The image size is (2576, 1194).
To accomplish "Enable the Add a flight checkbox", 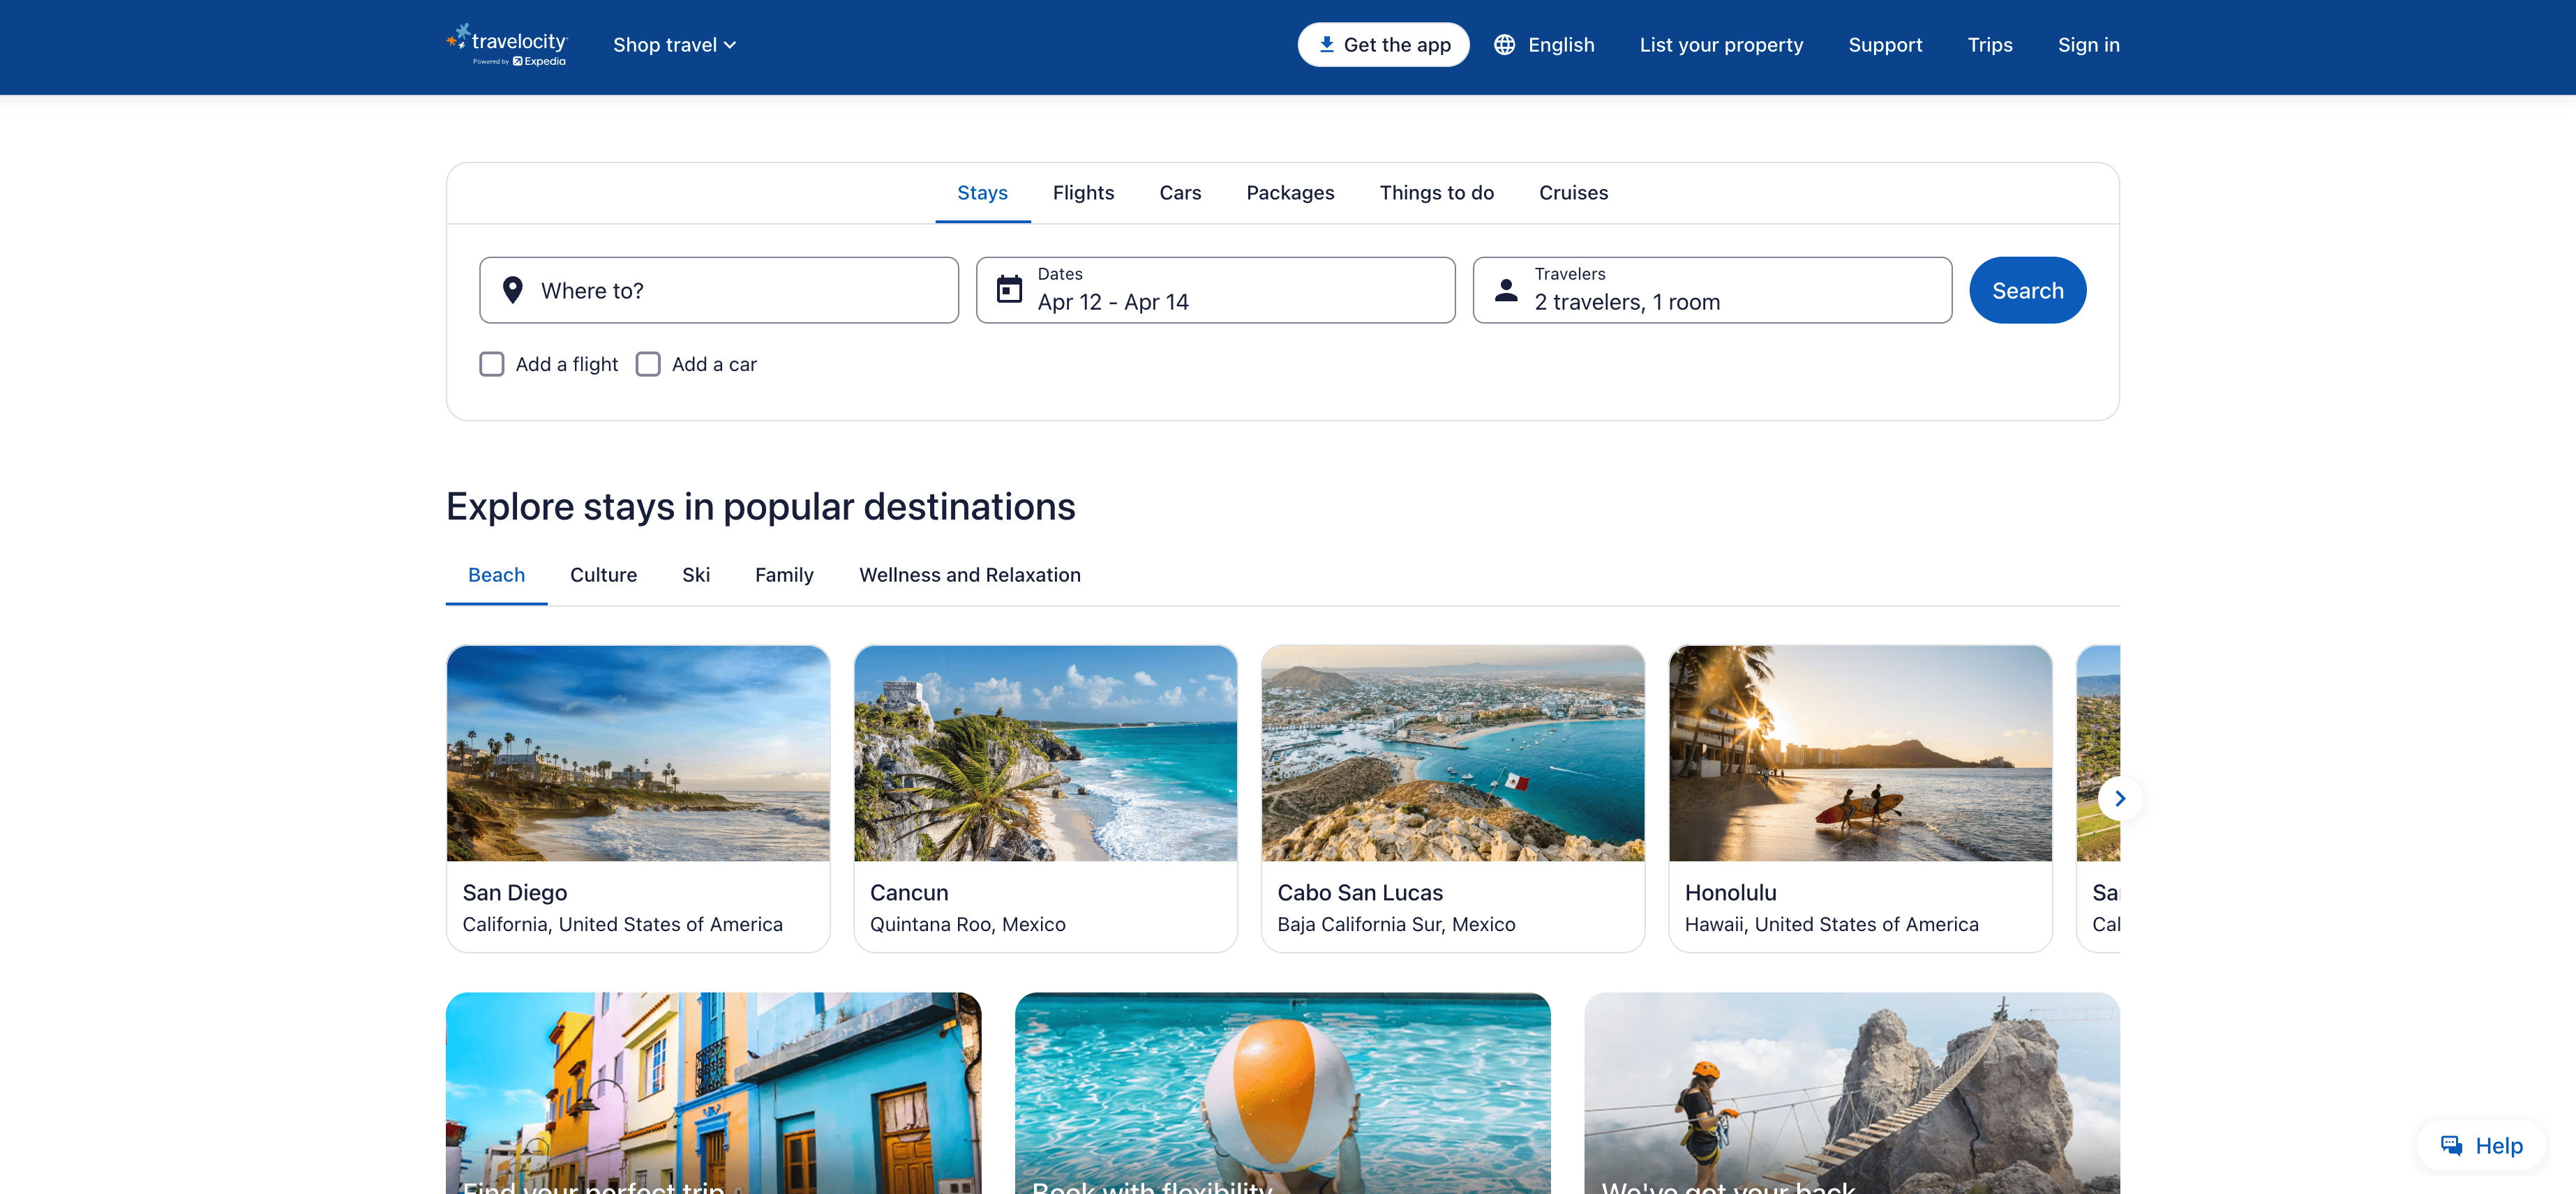I will (x=492, y=363).
